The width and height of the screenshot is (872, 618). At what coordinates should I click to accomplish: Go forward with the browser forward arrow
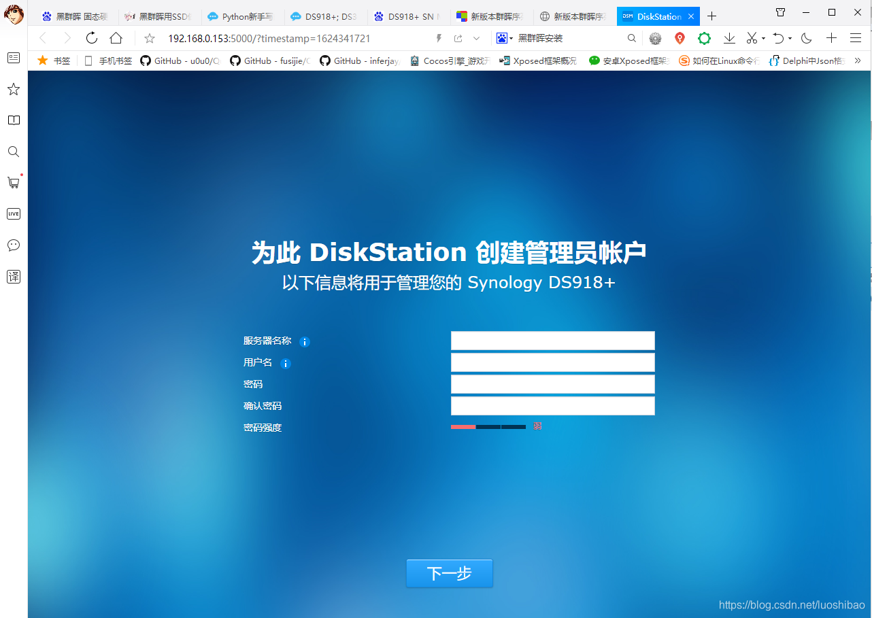click(67, 38)
